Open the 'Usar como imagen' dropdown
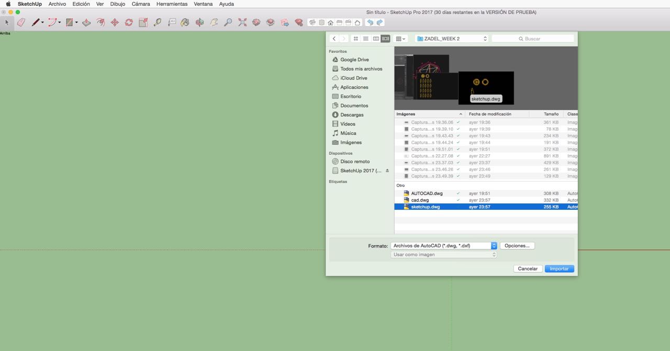Screen dimensions: 670x351 click(444, 255)
